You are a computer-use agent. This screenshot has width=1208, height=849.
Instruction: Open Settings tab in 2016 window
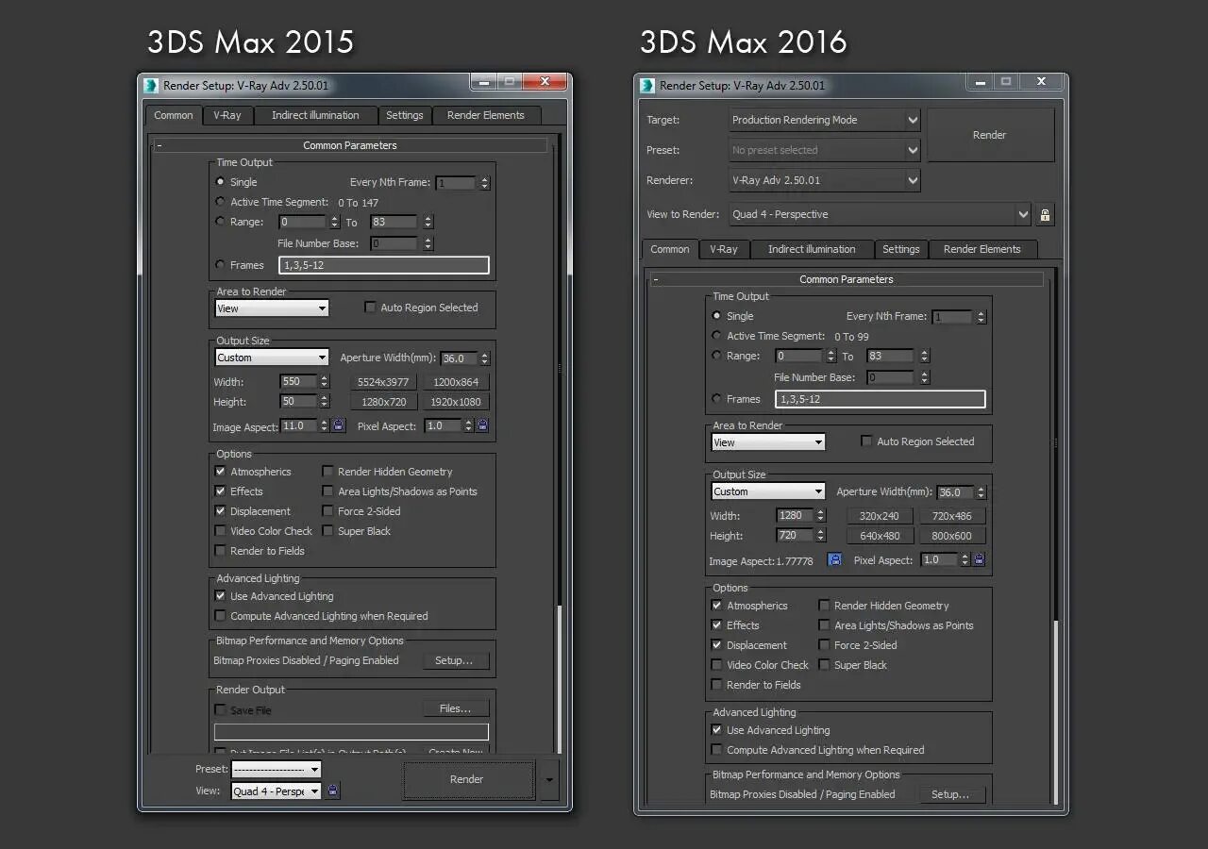coord(900,249)
